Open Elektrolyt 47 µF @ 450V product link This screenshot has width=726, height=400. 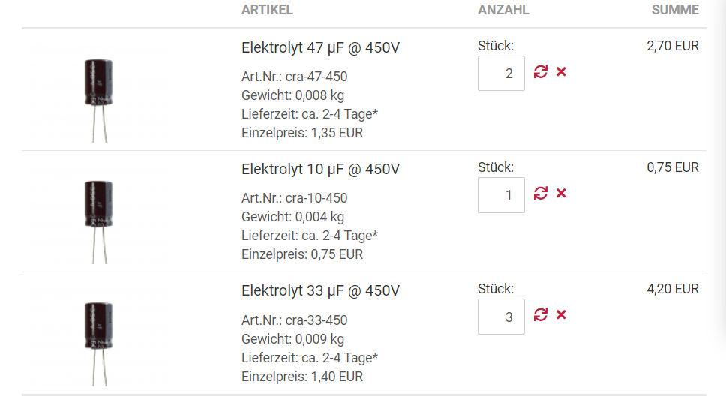320,48
